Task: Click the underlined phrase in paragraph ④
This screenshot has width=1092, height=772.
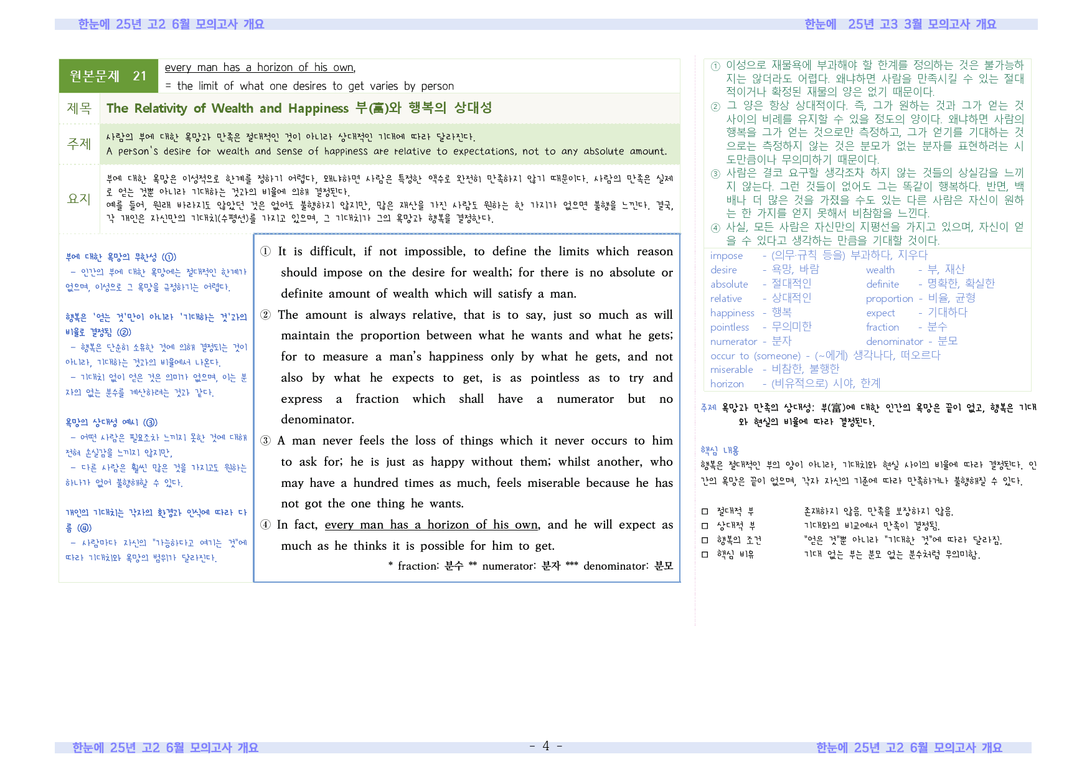Action: 431,525
